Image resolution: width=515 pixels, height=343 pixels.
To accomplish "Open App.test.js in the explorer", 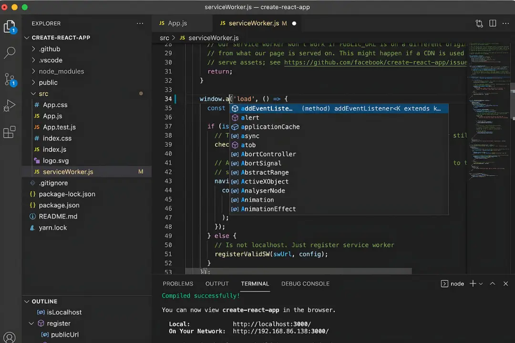I will pos(86,127).
